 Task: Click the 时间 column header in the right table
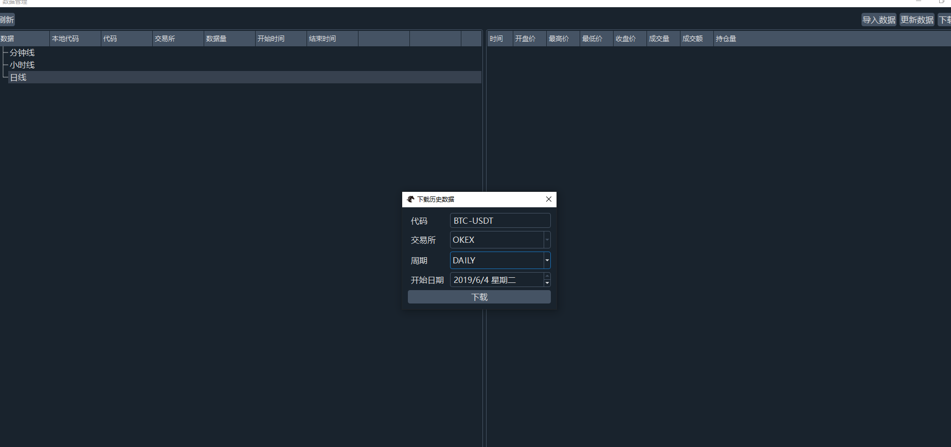pyautogui.click(x=500, y=39)
